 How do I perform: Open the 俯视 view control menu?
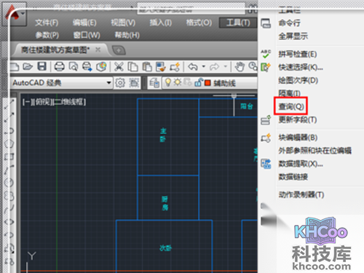click(43, 102)
